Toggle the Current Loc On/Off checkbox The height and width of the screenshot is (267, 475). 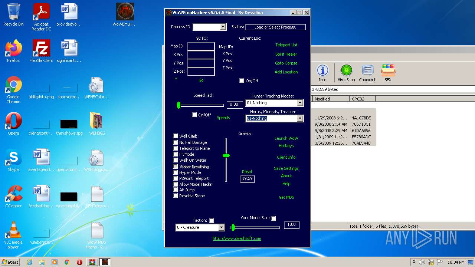pos(242,81)
